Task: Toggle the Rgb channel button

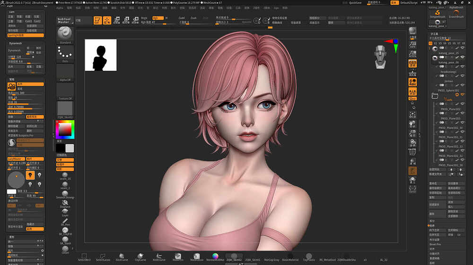Action: tap(158, 18)
